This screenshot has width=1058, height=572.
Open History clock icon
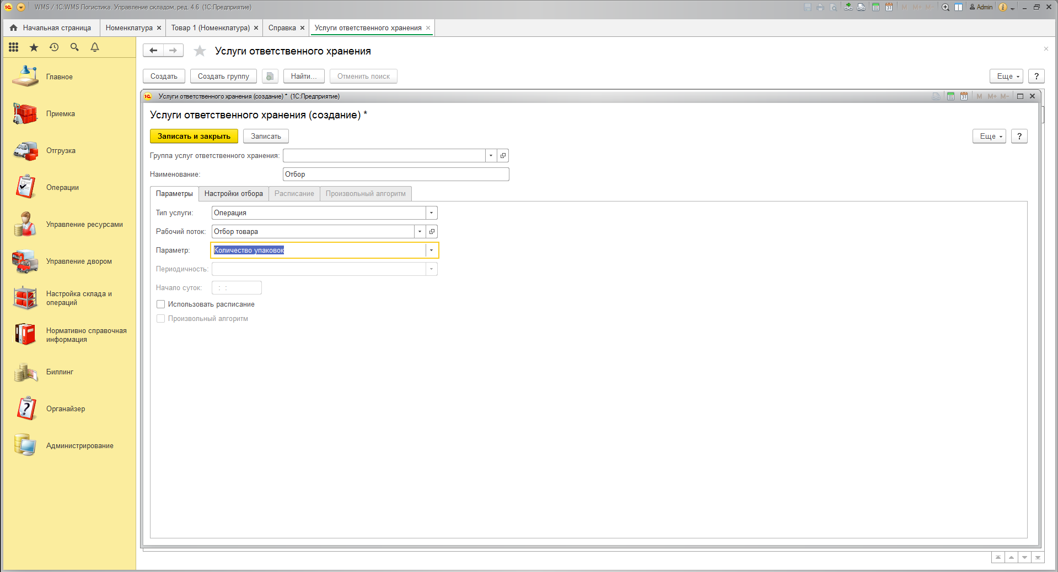[54, 47]
